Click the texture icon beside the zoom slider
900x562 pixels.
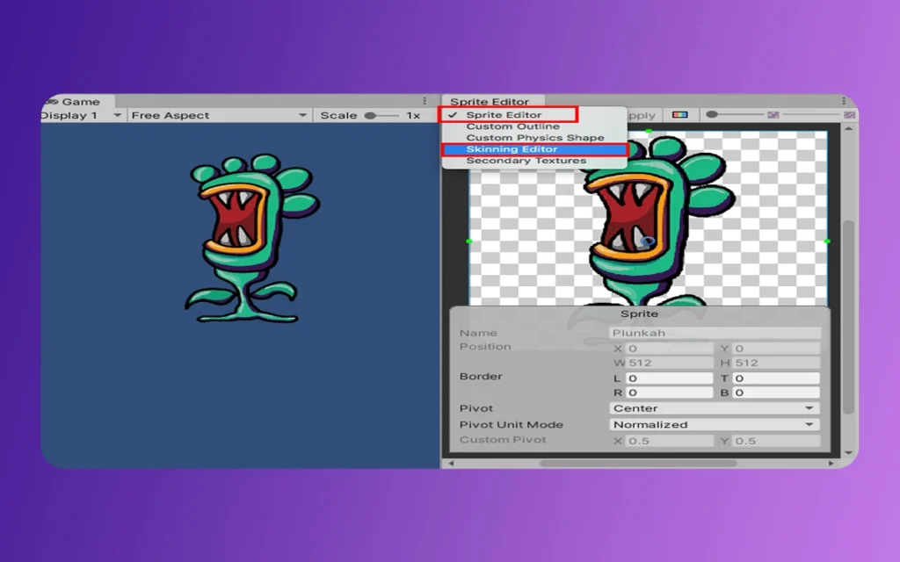[x=773, y=114]
